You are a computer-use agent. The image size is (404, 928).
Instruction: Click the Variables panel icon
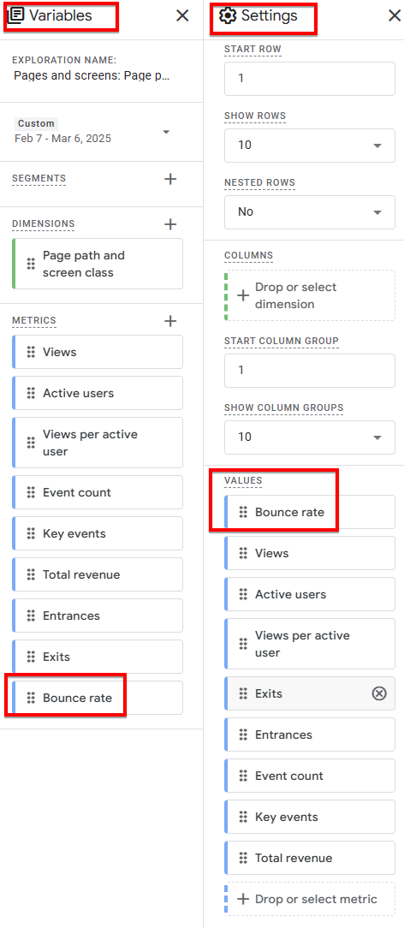pyautogui.click(x=15, y=15)
